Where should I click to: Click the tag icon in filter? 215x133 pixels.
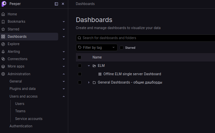[x=80, y=47]
